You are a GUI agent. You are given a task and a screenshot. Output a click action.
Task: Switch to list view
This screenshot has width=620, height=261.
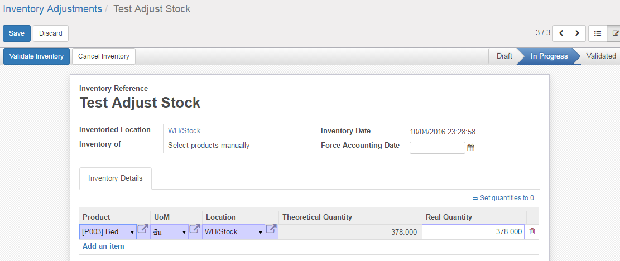coord(597,33)
